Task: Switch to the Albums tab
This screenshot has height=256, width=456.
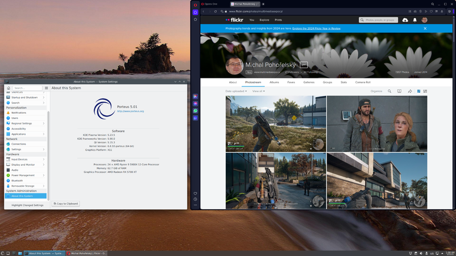Action: click(274, 82)
